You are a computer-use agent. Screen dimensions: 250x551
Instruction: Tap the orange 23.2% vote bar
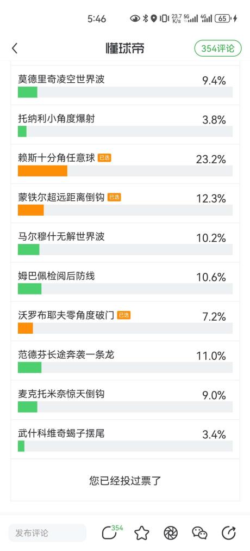coord(42,171)
